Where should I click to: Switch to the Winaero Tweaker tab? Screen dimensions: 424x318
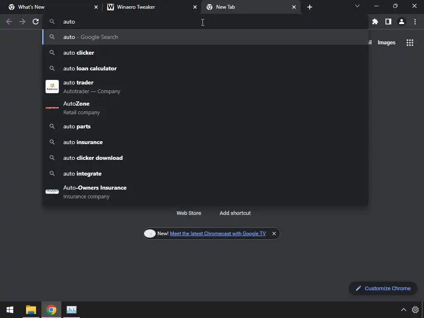pyautogui.click(x=152, y=7)
